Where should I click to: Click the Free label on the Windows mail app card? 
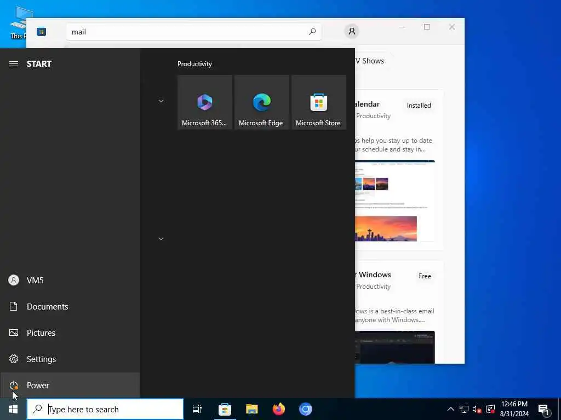pos(425,276)
